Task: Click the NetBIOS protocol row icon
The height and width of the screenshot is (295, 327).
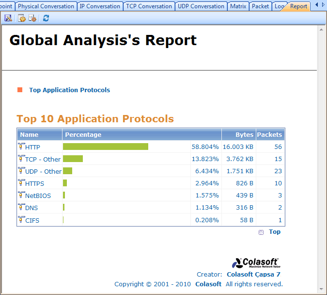Action: point(21,195)
